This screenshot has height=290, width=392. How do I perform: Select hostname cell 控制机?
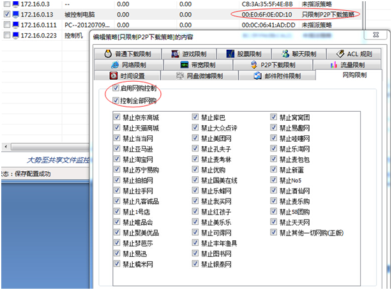click(x=73, y=36)
